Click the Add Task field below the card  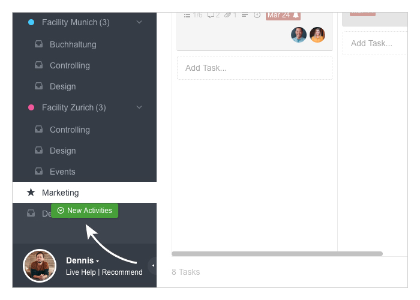tap(254, 68)
